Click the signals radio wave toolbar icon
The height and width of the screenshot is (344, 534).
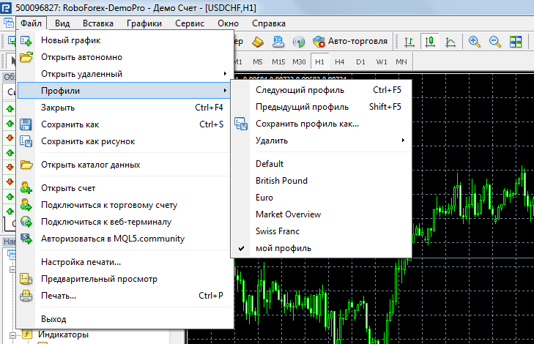click(299, 41)
